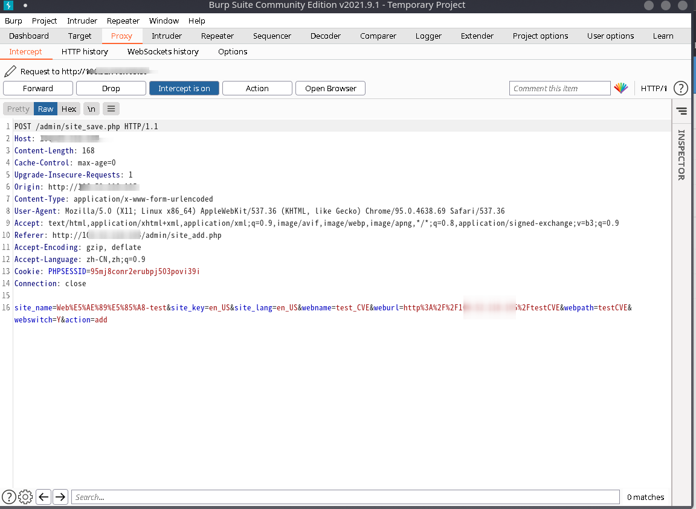Forward the intercepted request
The width and height of the screenshot is (696, 509).
click(x=38, y=88)
